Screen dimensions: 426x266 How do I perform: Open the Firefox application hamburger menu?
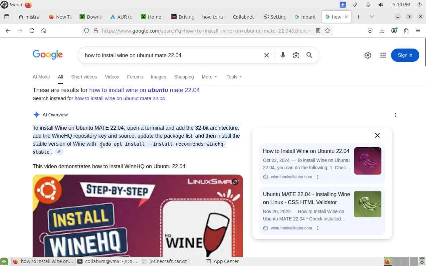point(418,31)
